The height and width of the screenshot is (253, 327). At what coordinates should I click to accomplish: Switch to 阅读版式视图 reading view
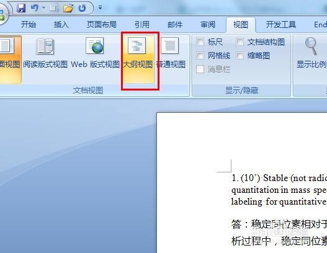[45, 59]
